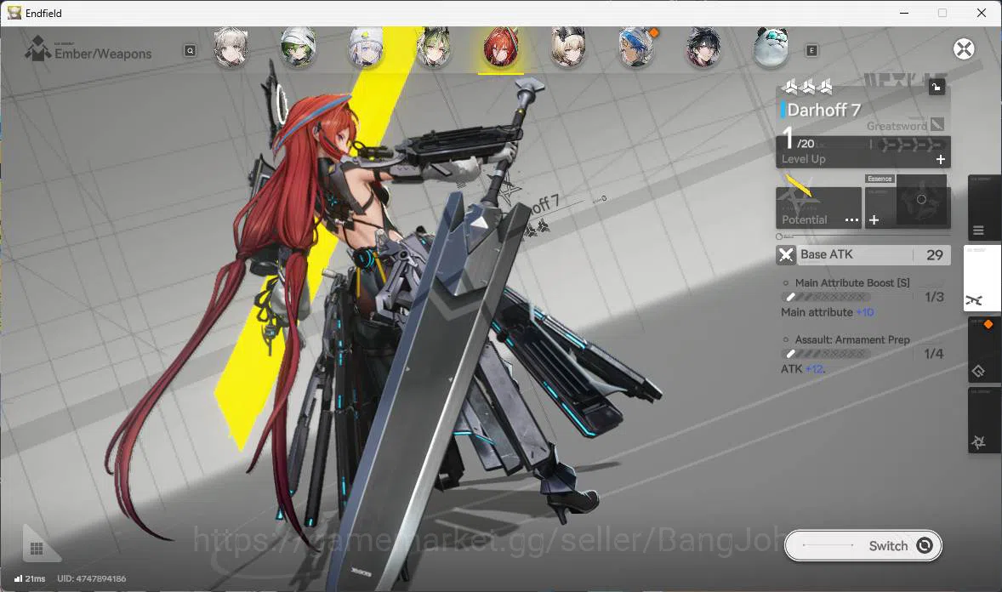Select the dark-haired character portrait

(703, 48)
